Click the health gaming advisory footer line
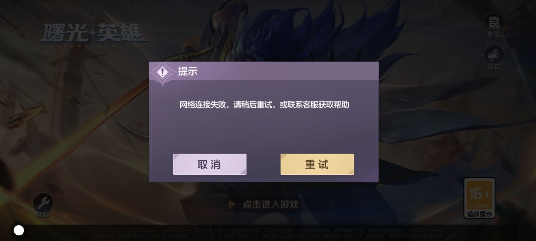Screen dimensions: 536x241 (268, 231)
